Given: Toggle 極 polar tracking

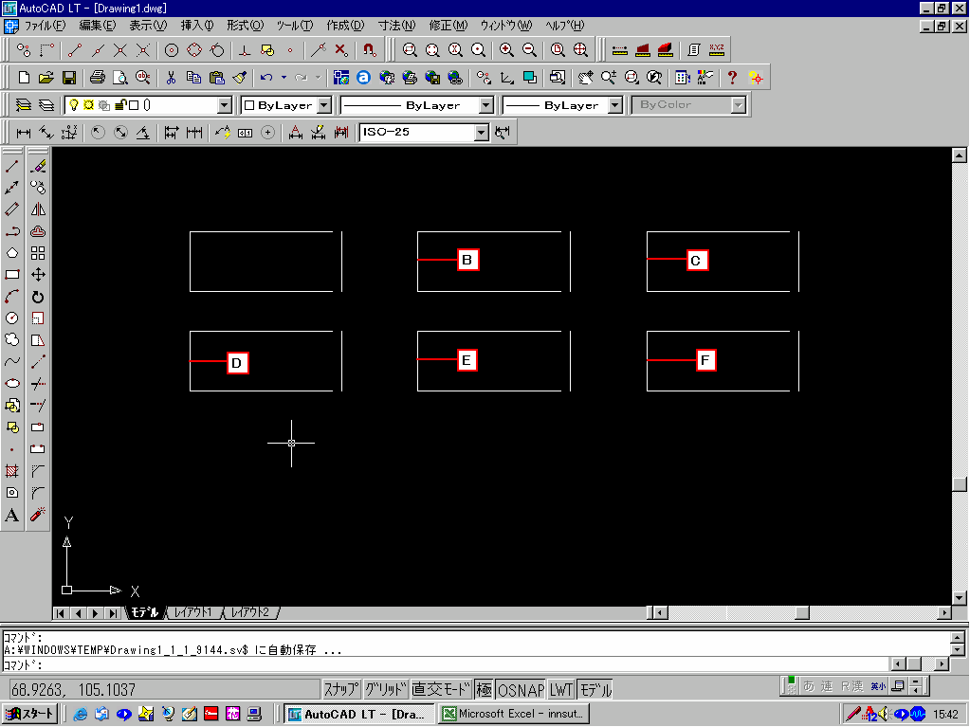Looking at the screenshot, I should (484, 689).
